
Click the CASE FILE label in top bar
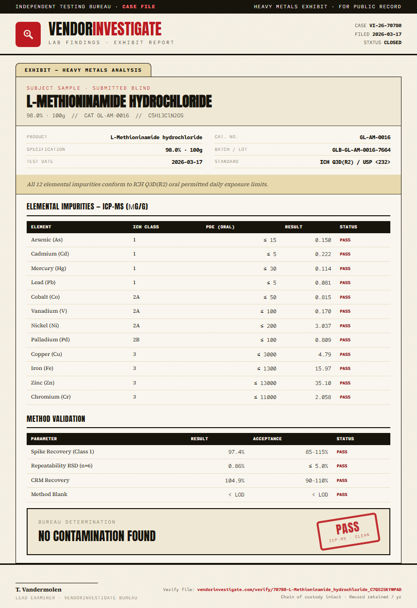(139, 7)
